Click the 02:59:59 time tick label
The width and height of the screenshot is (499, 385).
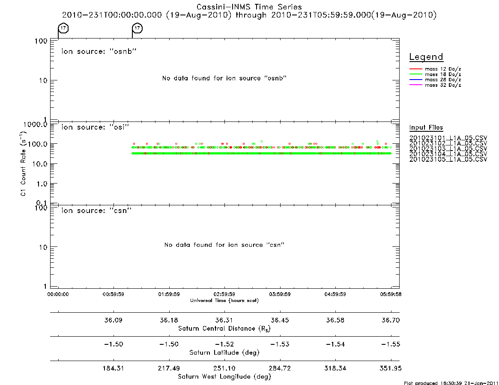click(224, 294)
